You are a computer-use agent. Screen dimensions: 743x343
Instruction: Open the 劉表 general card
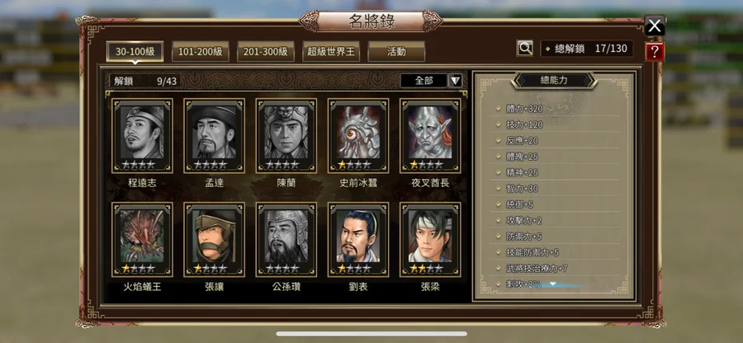point(358,240)
